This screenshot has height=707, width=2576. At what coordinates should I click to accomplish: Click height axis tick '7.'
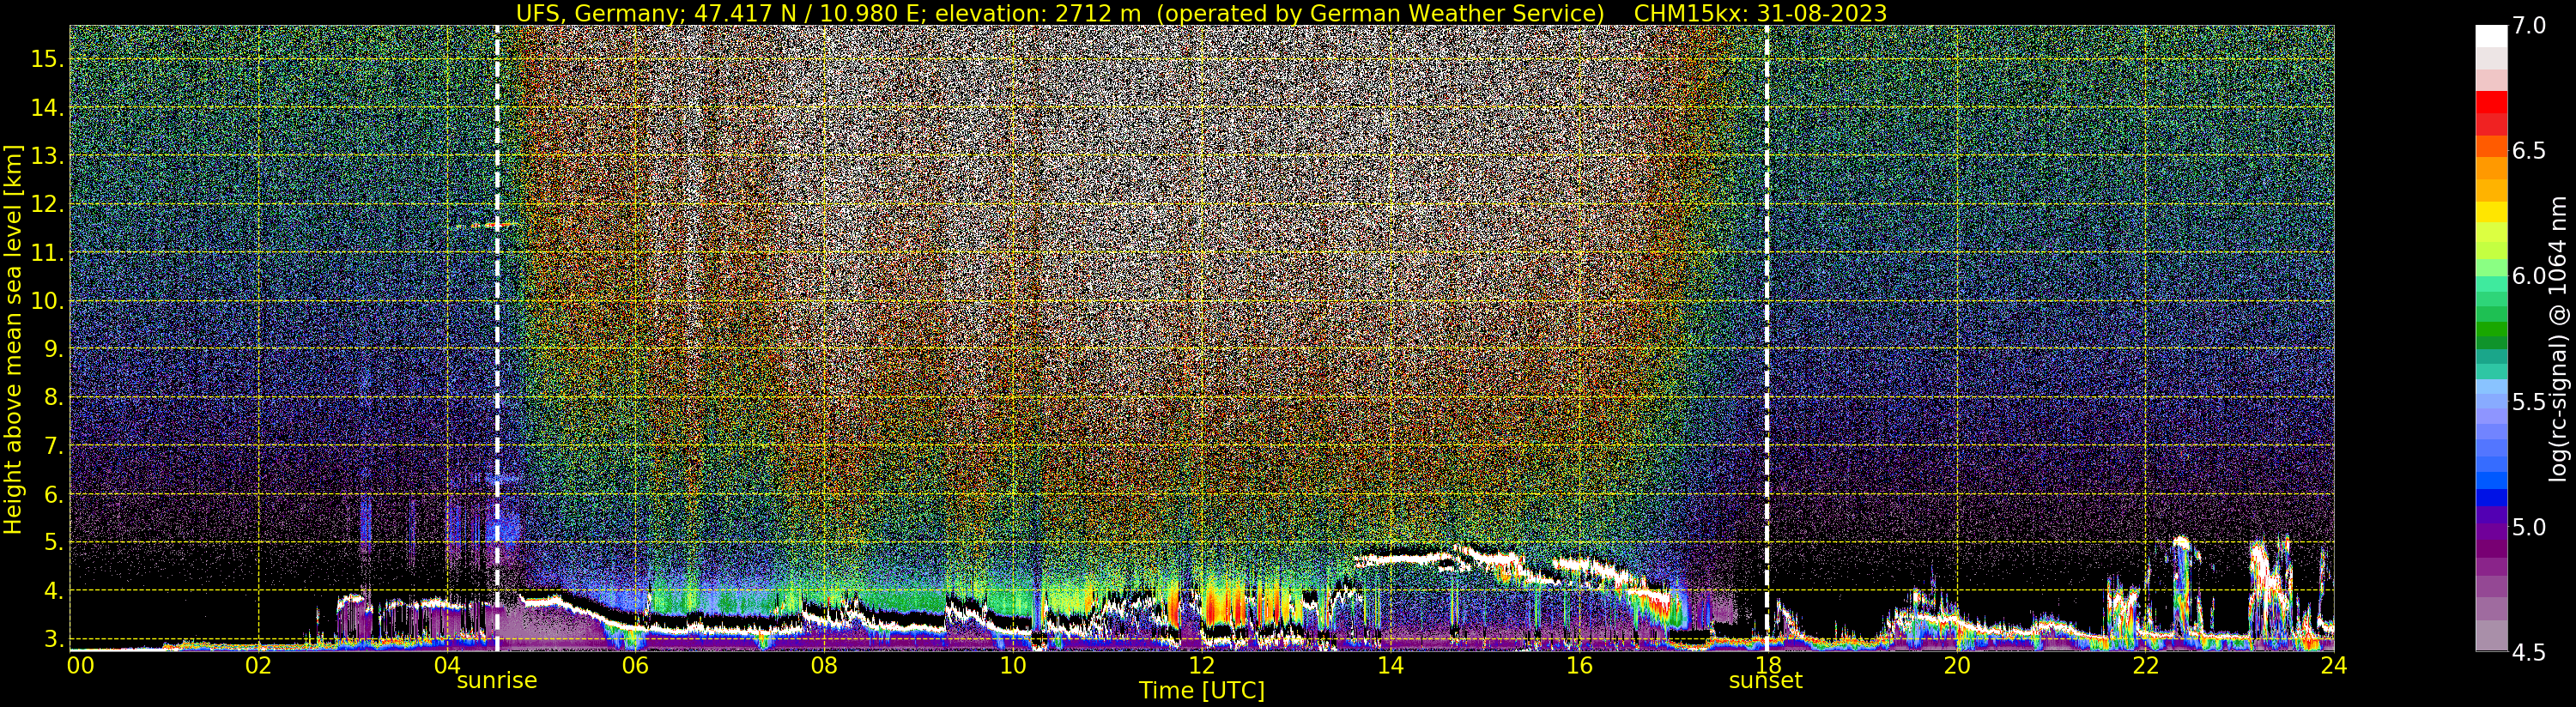click(x=54, y=446)
